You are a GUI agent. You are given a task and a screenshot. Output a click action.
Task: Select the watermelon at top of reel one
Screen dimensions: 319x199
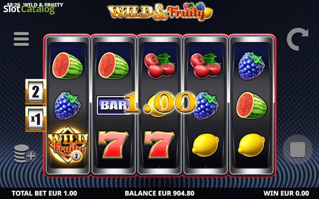point(68,66)
